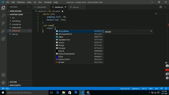Choose brown color suggestion

pyautogui.click(x=79, y=62)
